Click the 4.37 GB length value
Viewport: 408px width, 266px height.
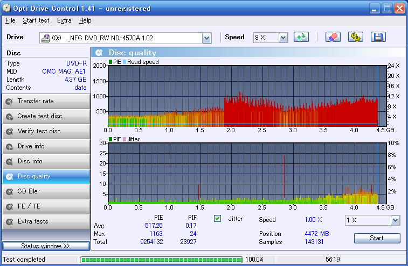pos(75,80)
